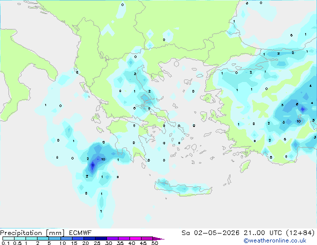The height and width of the screenshot is (245, 317).
Task: Click the '35' legend scale label
Action: (x=120, y=243)
